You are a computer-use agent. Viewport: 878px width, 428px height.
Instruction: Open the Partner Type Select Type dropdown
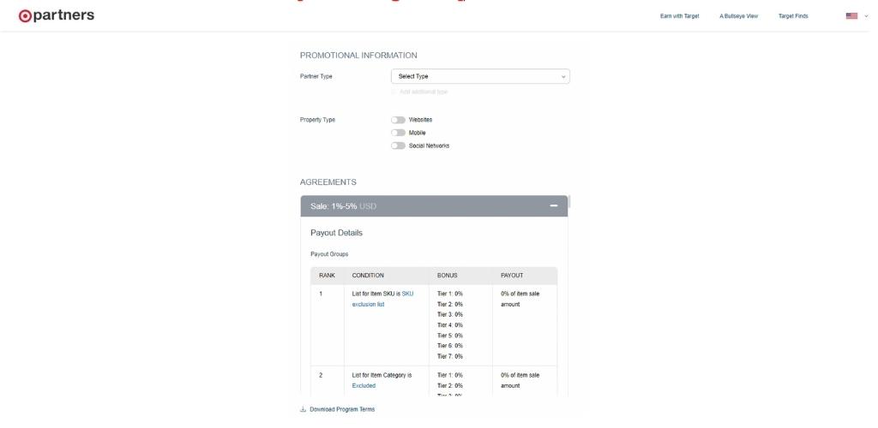click(x=479, y=76)
